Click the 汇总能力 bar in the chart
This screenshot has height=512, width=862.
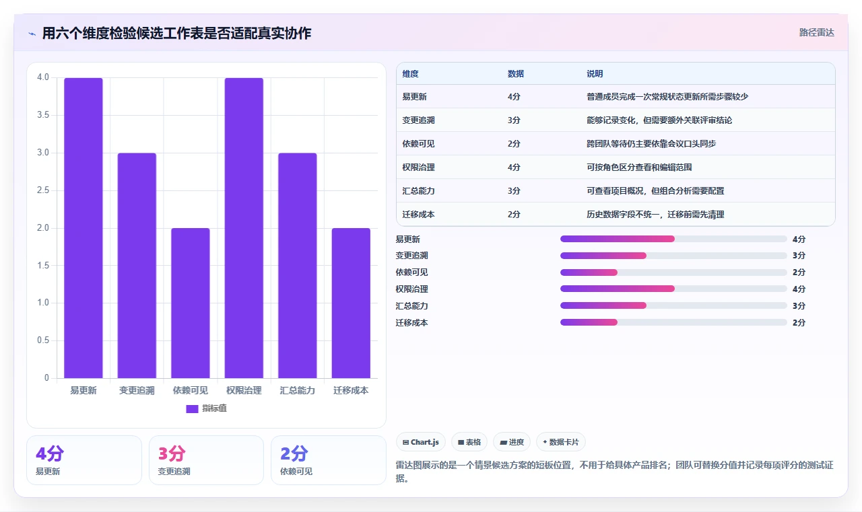(298, 266)
